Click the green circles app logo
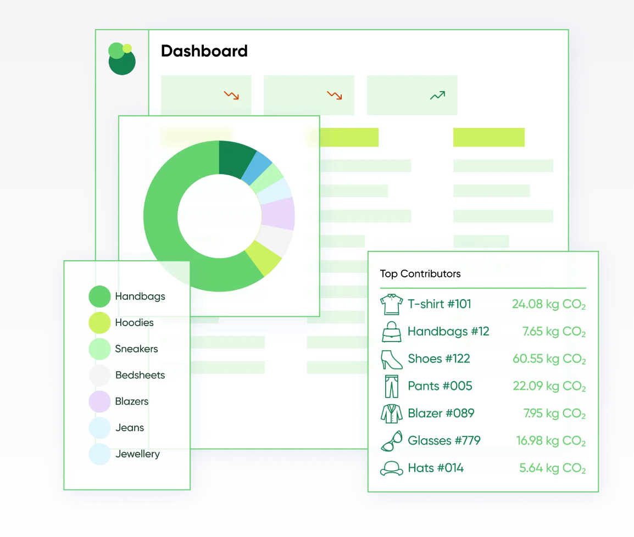634x537 pixels. click(x=122, y=59)
